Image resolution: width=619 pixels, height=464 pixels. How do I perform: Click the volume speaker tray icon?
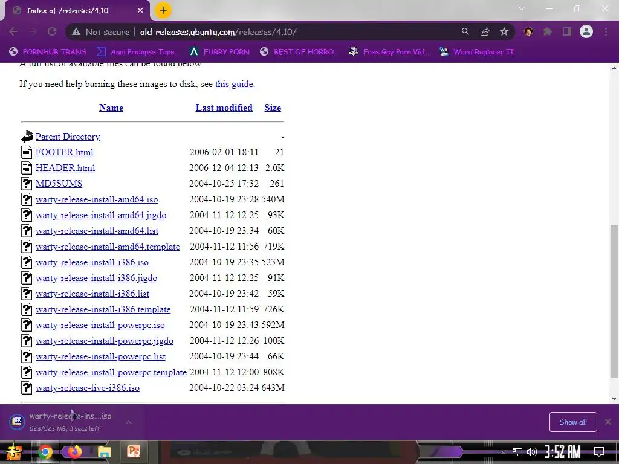coord(532,452)
